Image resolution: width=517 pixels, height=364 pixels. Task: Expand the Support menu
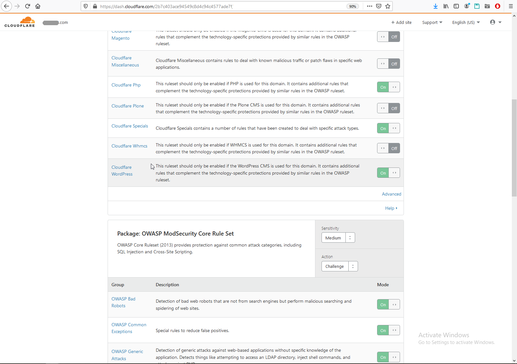pos(432,22)
